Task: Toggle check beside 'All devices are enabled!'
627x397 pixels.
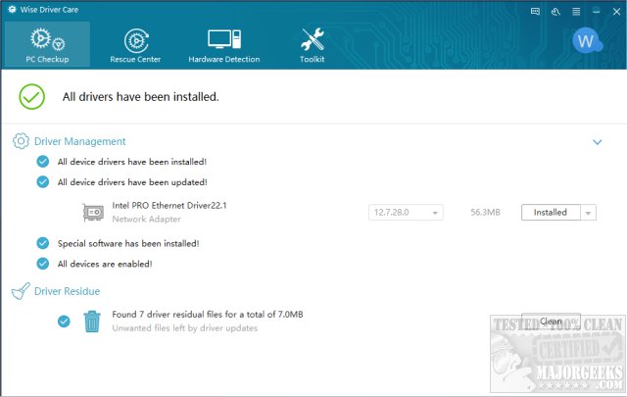Action: (43, 264)
